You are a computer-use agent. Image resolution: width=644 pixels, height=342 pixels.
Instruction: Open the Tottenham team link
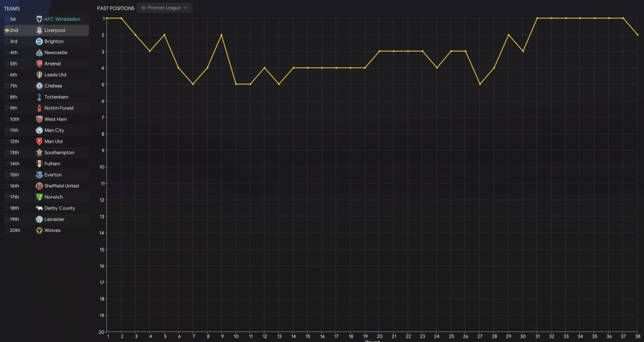click(57, 97)
